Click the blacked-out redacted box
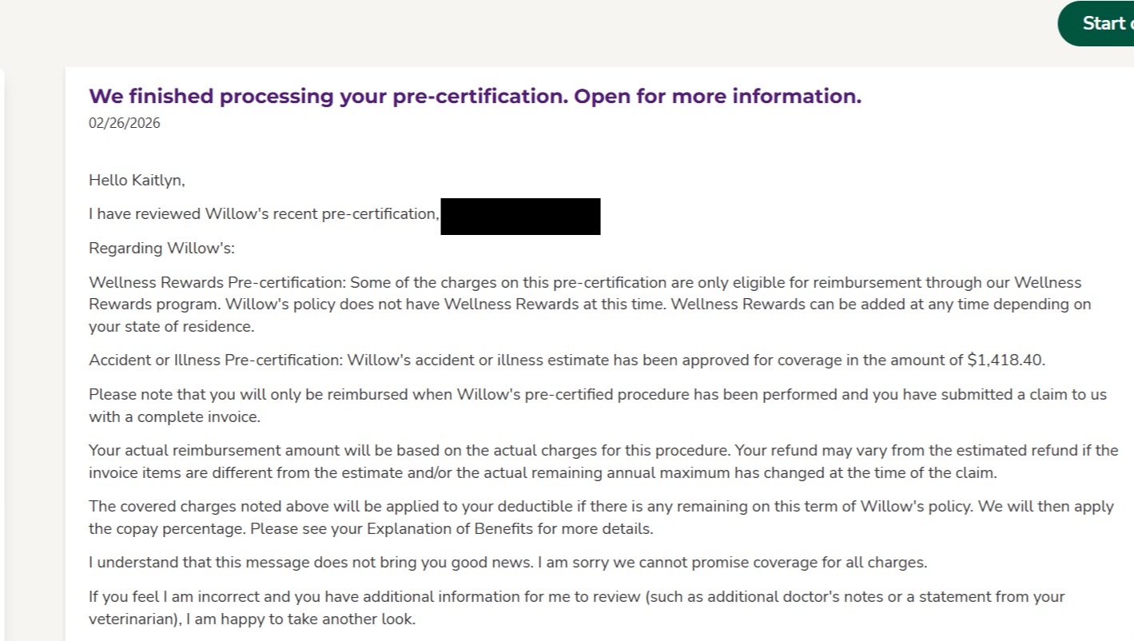This screenshot has width=1134, height=641. [520, 217]
